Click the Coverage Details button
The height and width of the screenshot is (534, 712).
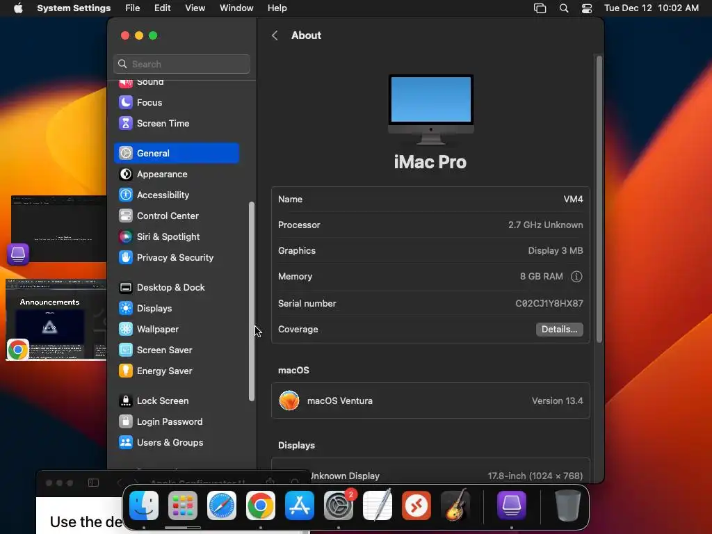click(x=560, y=330)
